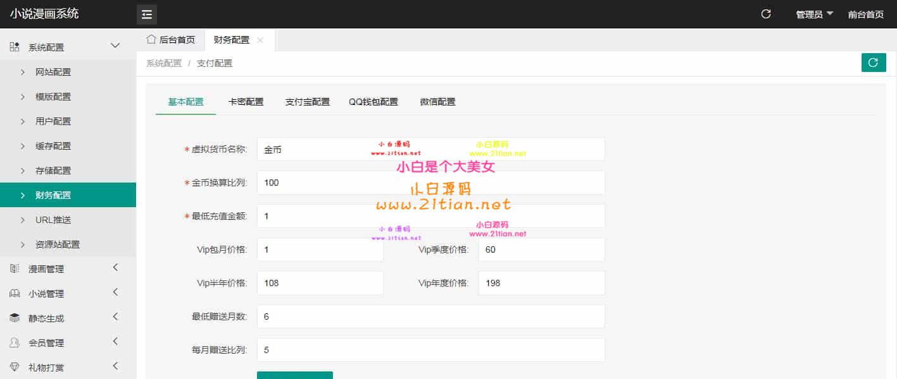Click the 支付配置 breadcrumb link
The image size is (897, 379).
(215, 63)
